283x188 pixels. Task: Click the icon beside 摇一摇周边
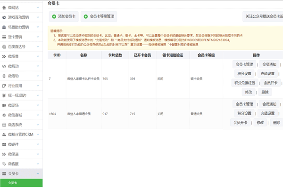point(4,95)
